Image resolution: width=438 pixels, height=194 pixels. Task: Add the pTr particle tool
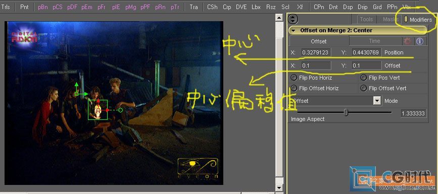[x=175, y=7]
